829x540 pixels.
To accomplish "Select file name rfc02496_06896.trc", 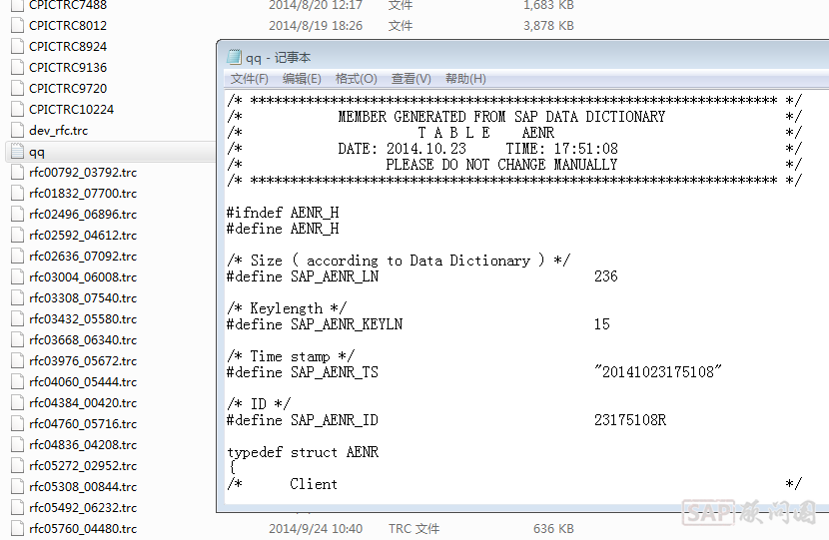I will (83, 214).
